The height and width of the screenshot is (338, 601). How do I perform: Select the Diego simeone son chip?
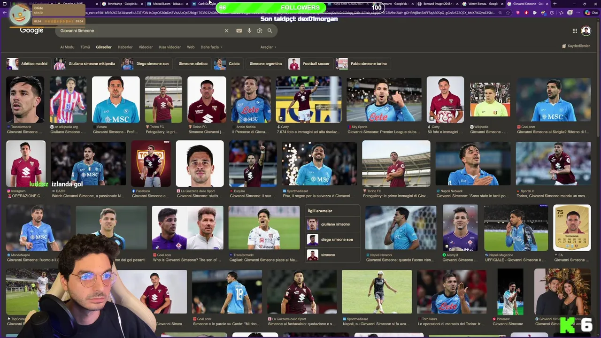[146, 64]
